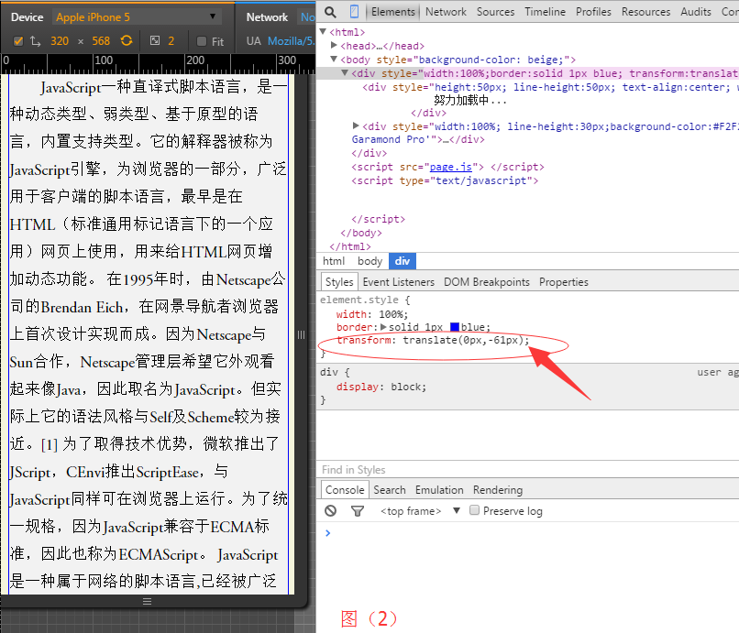Collapse the selected blue-border div node
The width and height of the screenshot is (739, 633).
(x=345, y=72)
